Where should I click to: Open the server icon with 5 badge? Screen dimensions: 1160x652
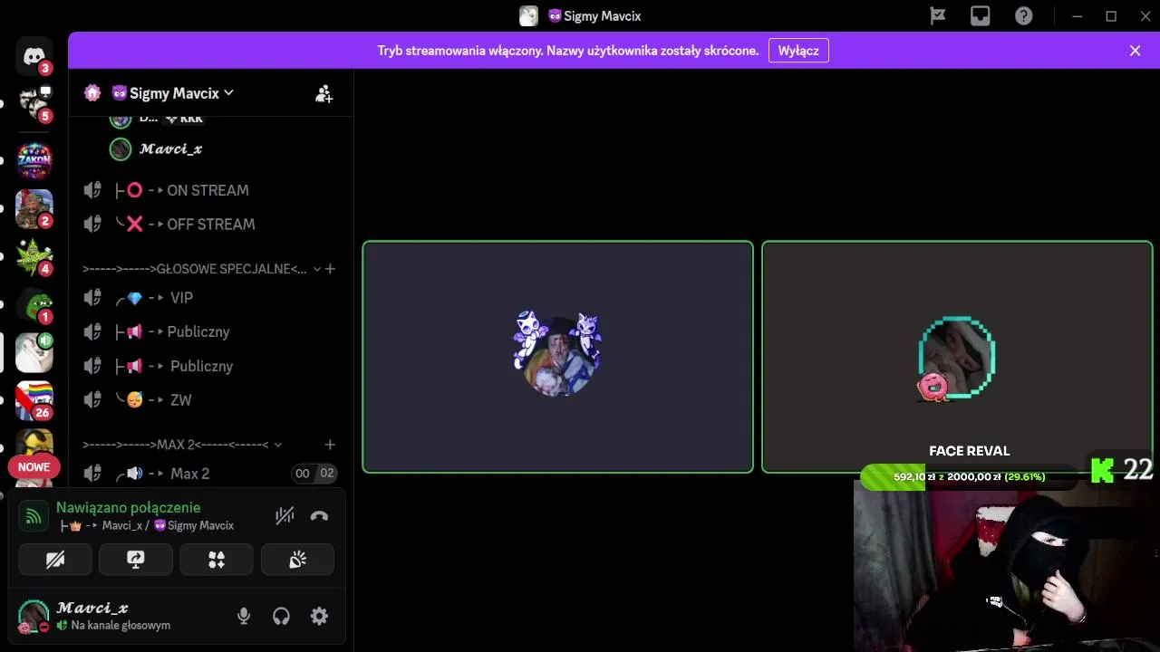[x=34, y=104]
